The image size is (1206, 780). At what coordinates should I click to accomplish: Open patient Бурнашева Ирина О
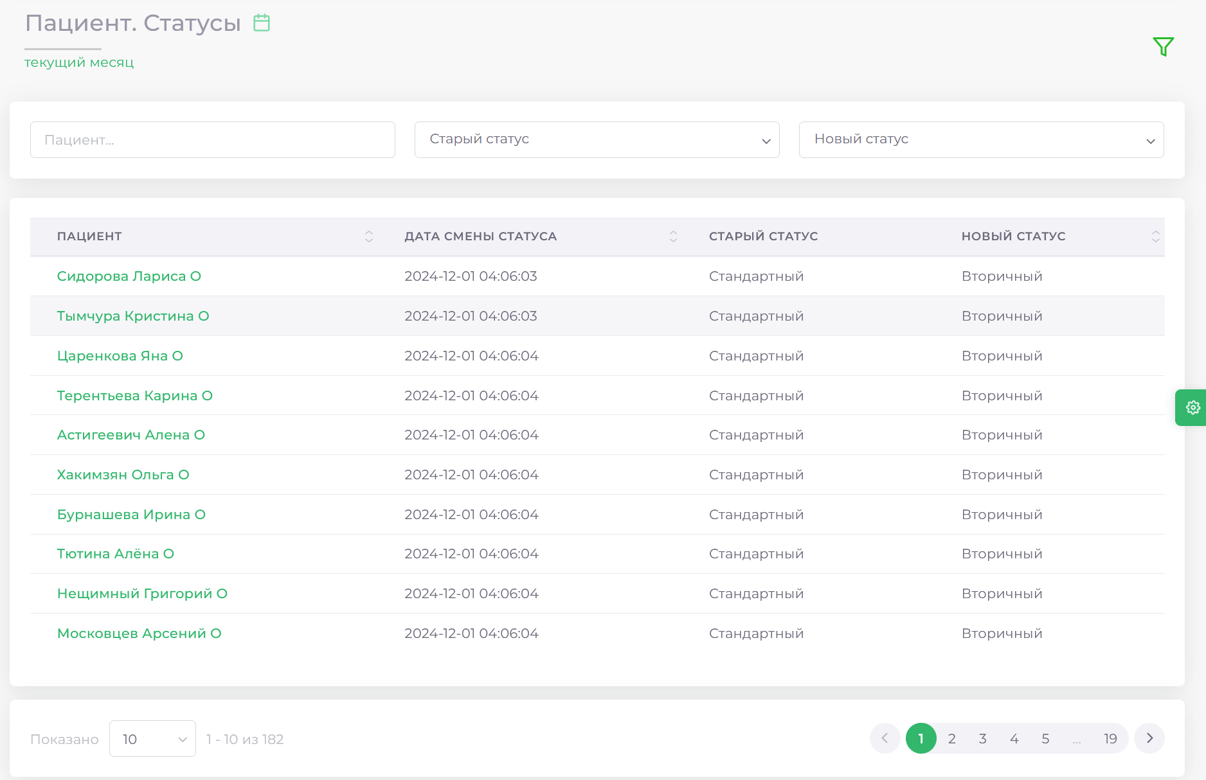click(131, 515)
